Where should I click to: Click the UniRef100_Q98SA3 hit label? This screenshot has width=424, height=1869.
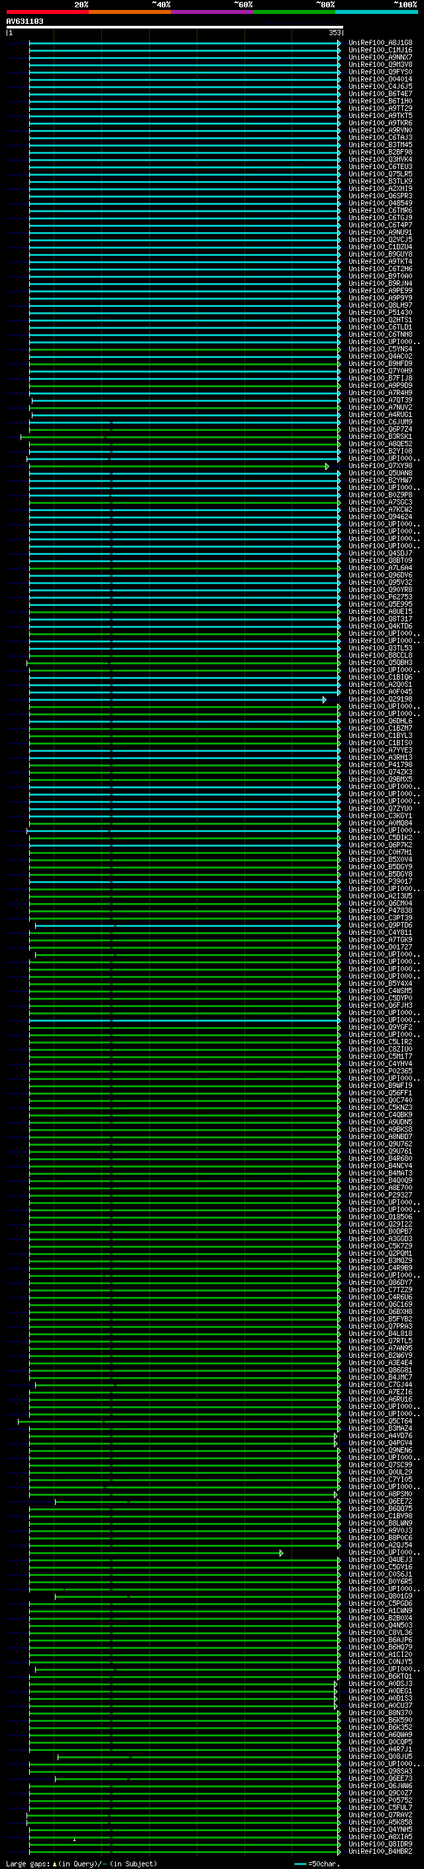click(x=380, y=1771)
